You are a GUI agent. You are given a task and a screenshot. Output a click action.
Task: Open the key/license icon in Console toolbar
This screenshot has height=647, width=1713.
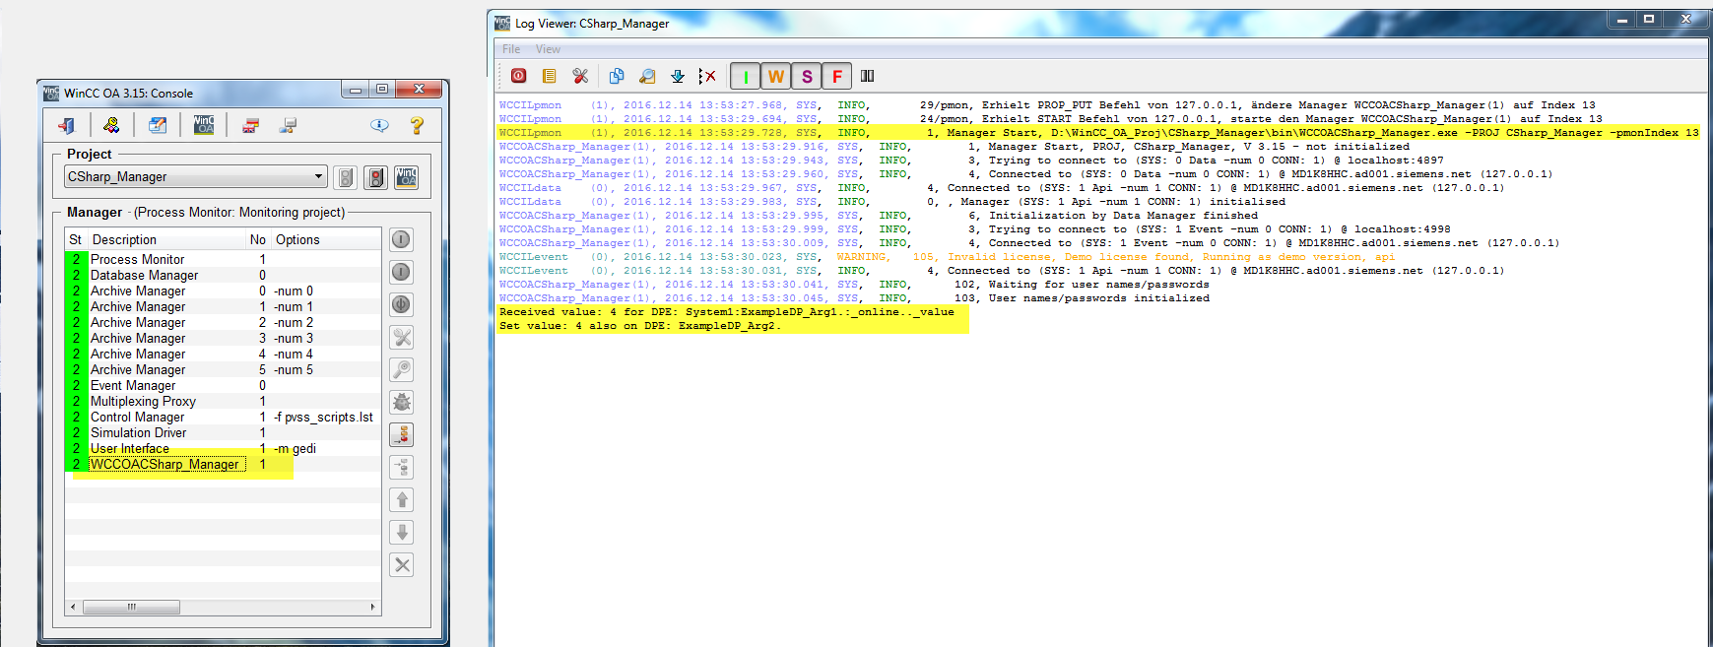click(x=111, y=125)
